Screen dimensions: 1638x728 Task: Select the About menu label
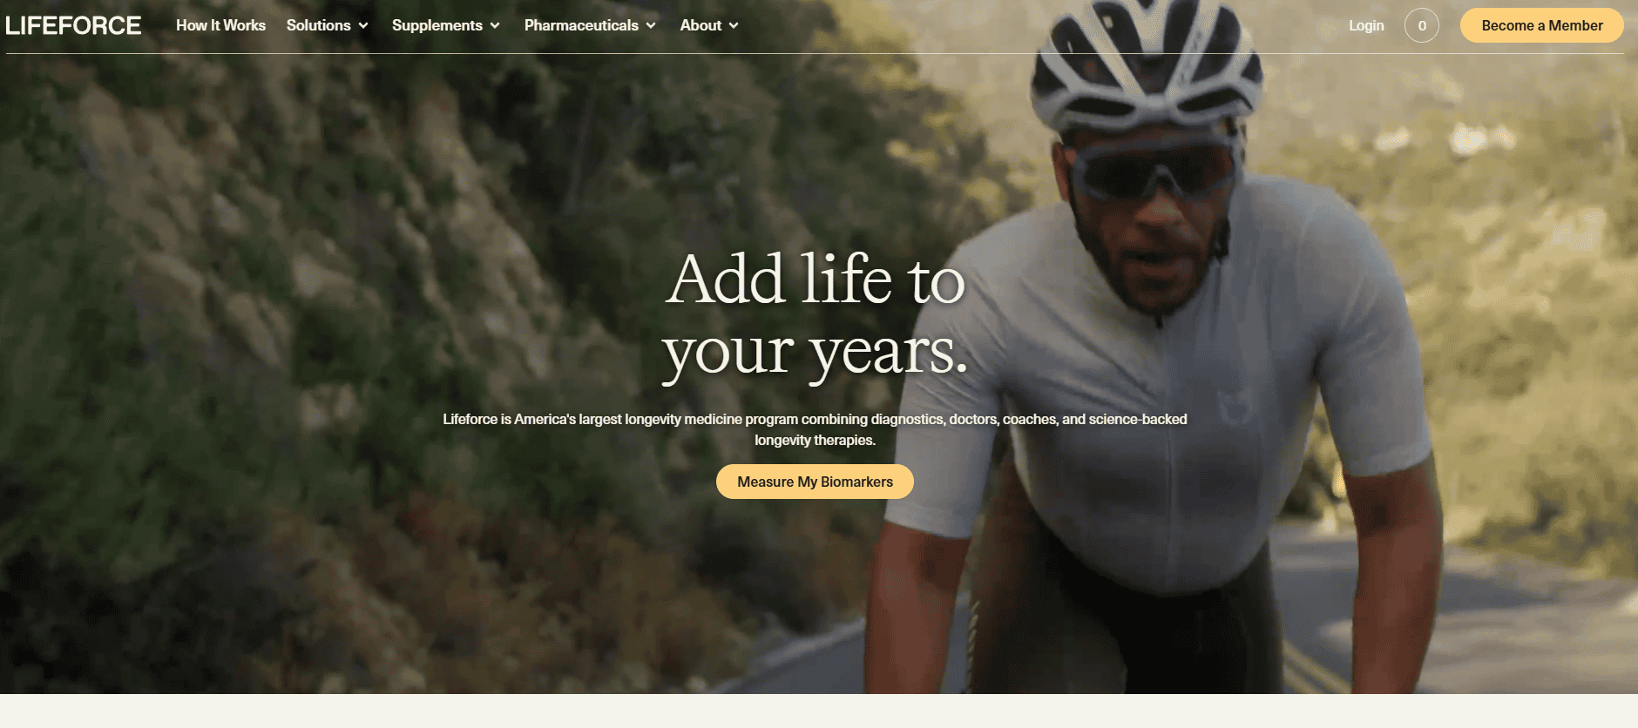point(701,25)
